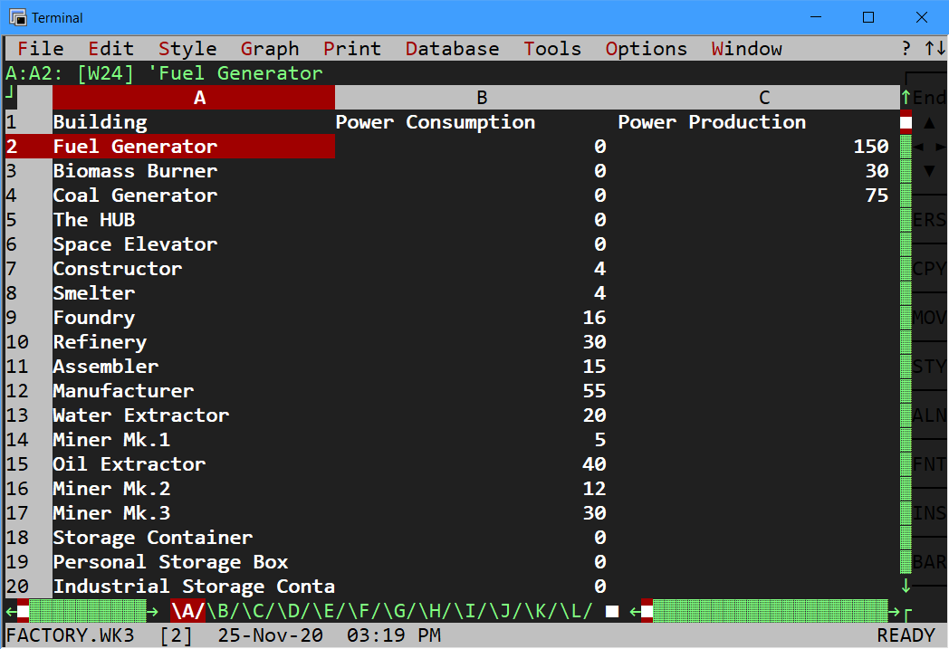Click the cell contents line 'Fuel Generator
The width and height of the screenshot is (949, 649).
(235, 73)
